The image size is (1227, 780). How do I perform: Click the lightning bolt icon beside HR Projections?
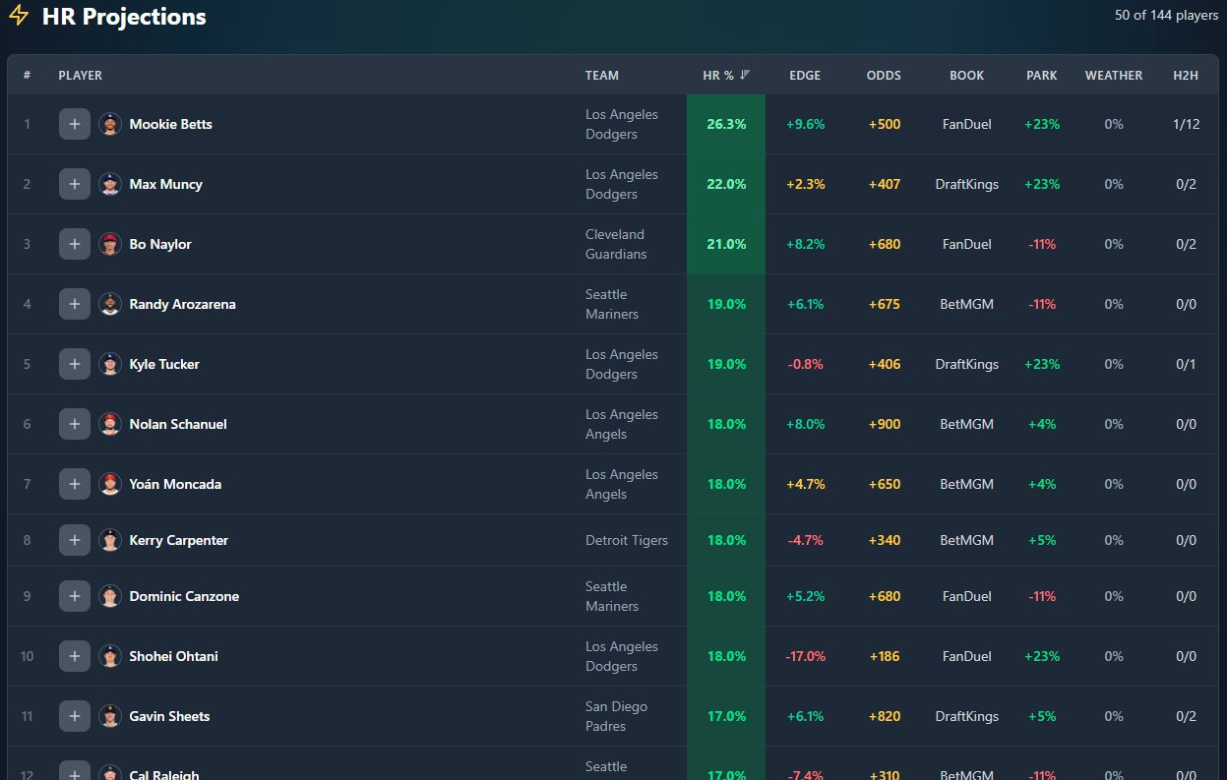[x=19, y=16]
